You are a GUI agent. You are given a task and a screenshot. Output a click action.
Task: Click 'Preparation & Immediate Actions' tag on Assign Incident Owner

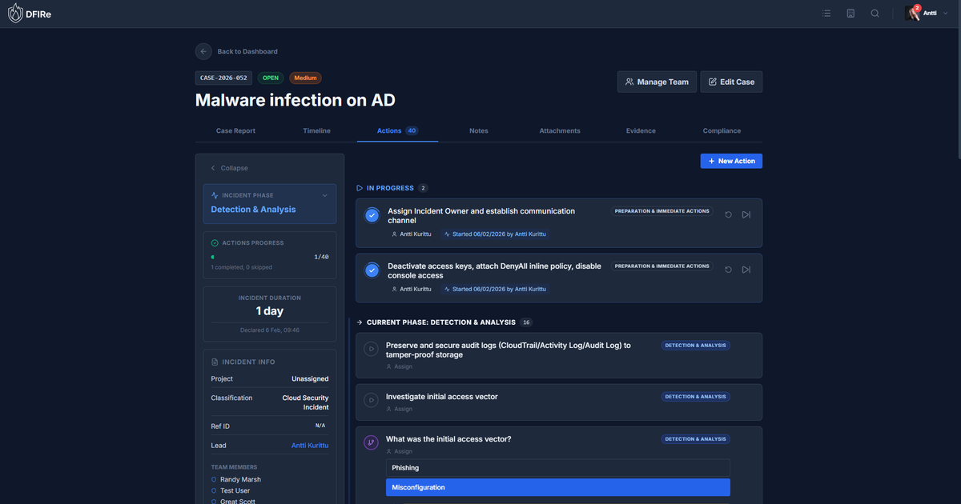[x=662, y=211]
